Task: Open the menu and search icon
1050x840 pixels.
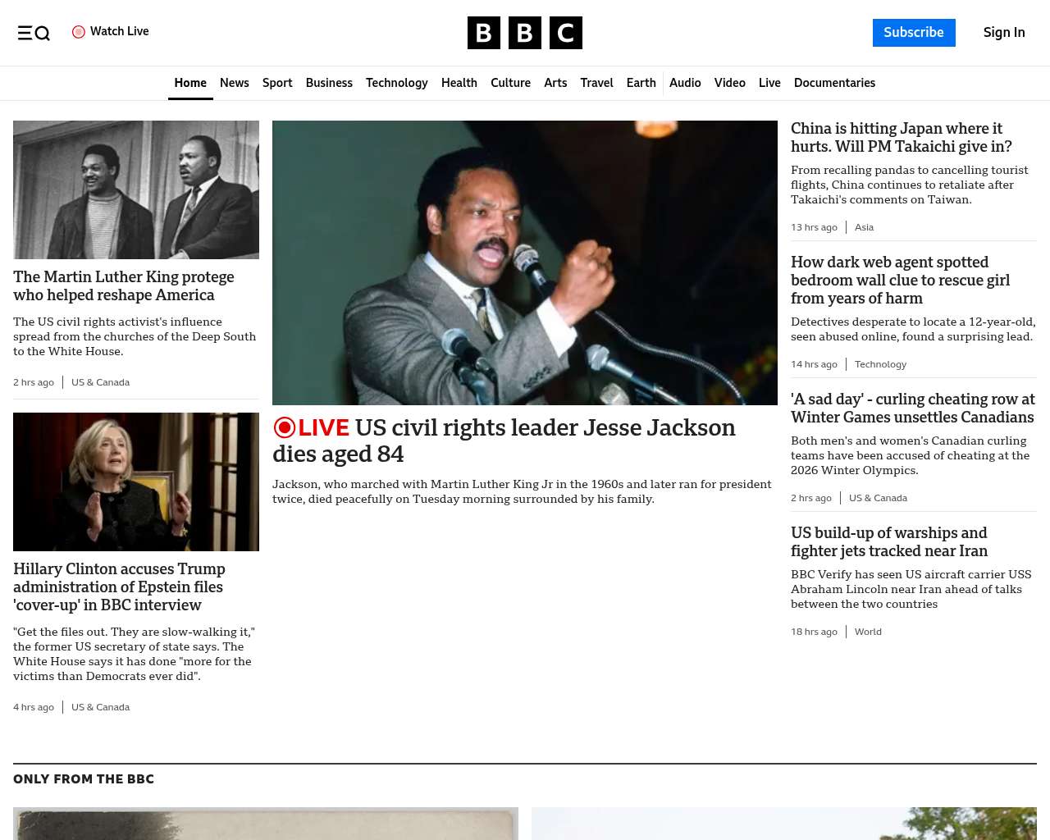Action: 34,33
